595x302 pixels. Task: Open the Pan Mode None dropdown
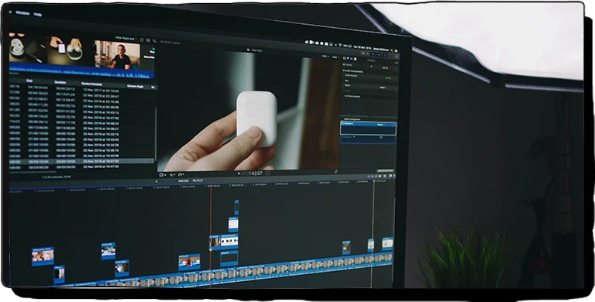(x=383, y=88)
